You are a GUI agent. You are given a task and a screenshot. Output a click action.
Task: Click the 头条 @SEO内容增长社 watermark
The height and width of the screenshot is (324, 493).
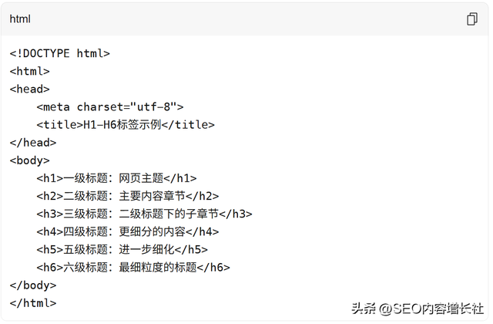tap(417, 309)
